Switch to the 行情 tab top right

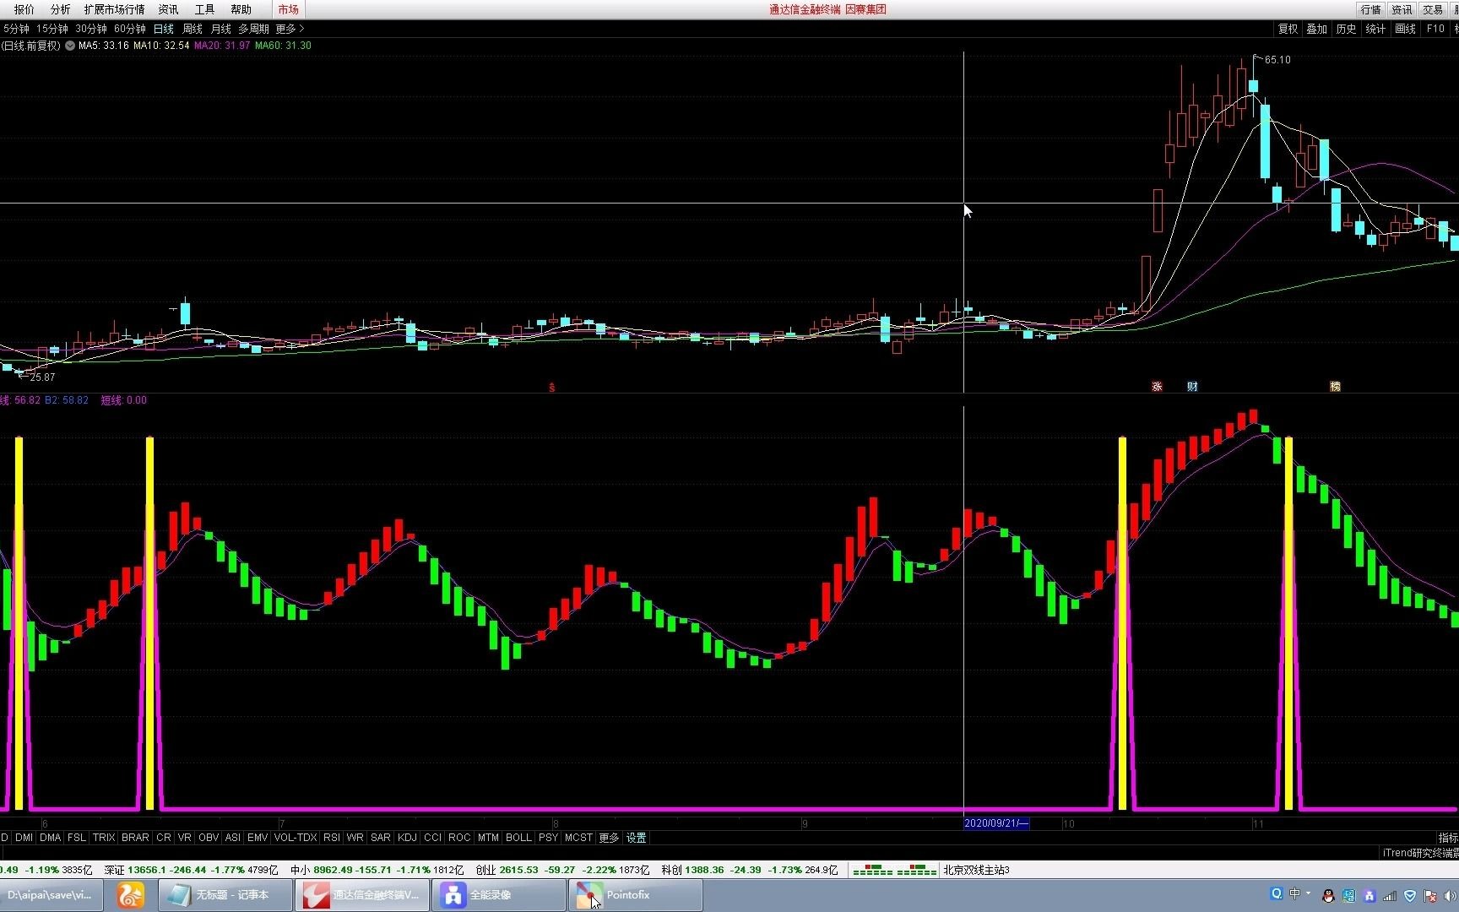(x=1371, y=9)
